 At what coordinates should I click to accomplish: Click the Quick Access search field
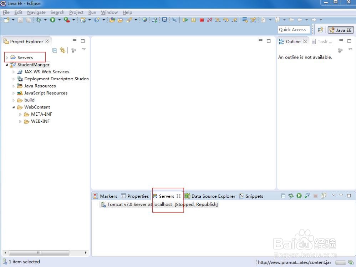(x=294, y=30)
